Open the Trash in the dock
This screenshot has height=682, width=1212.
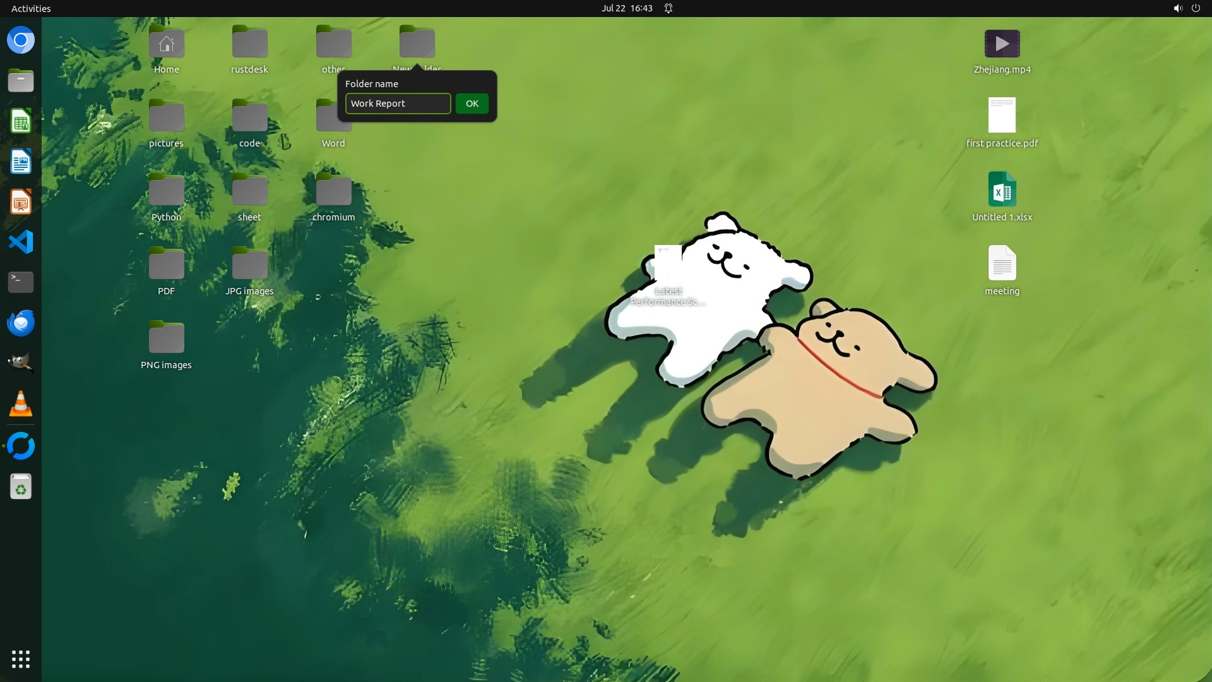coord(21,487)
